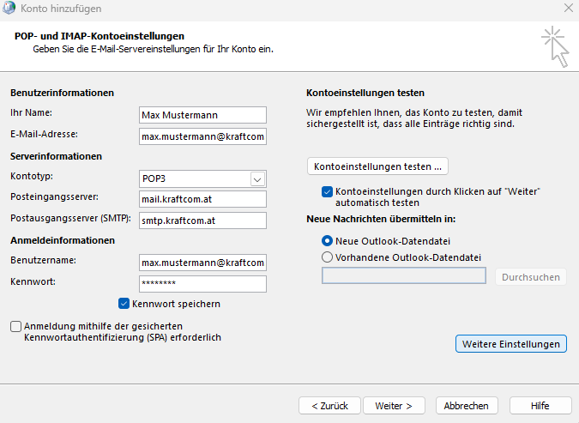579x423 pixels.
Task: Click the Ihr Name text field
Action: [x=202, y=114]
